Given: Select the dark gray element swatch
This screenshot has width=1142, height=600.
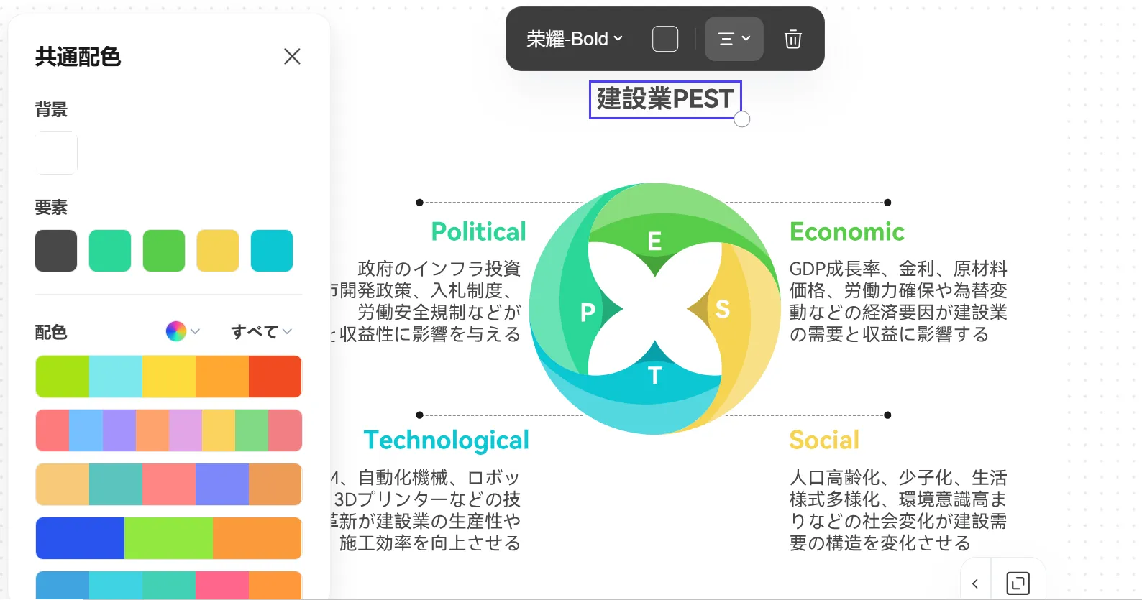Looking at the screenshot, I should [56, 251].
